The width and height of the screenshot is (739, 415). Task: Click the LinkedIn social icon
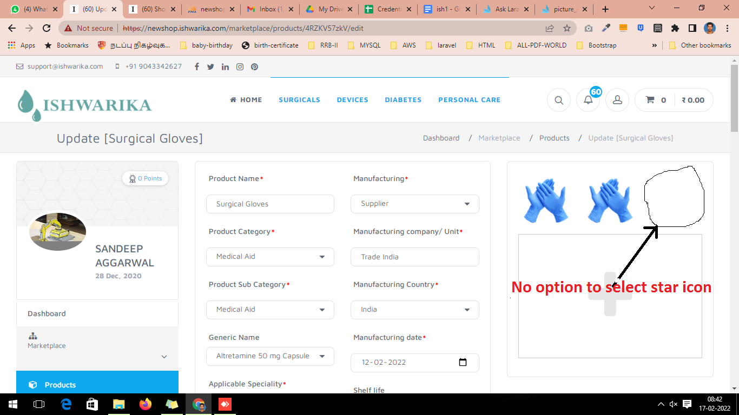225,66
